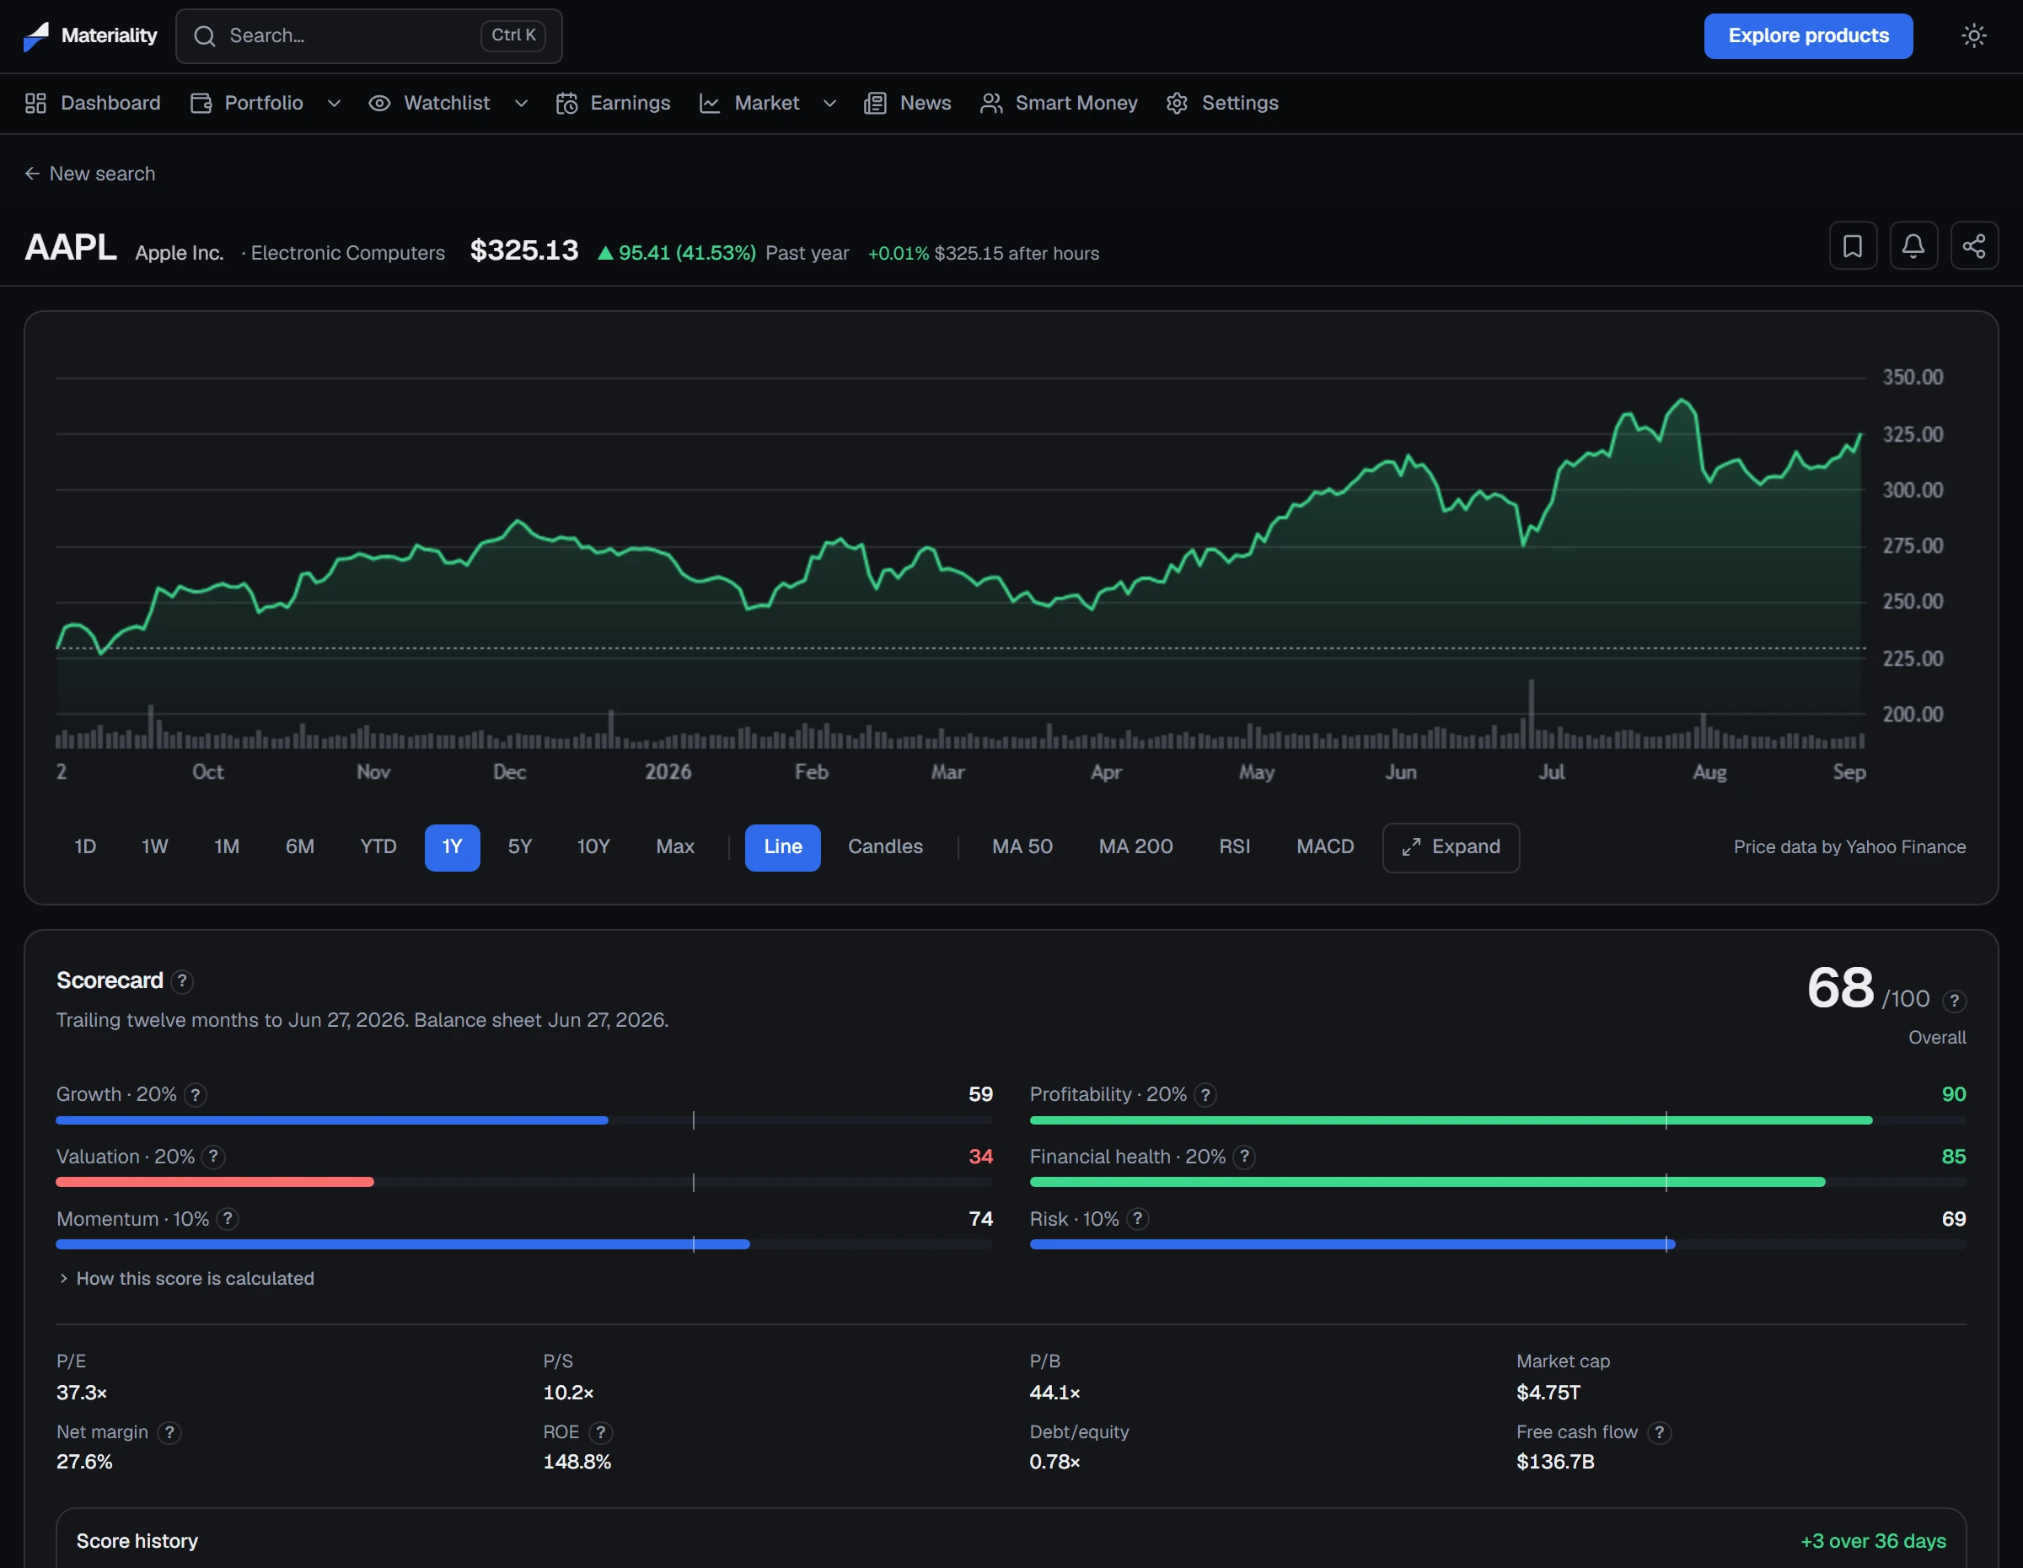Open the Portfolio nav item
2023x1568 pixels.
pos(246,103)
